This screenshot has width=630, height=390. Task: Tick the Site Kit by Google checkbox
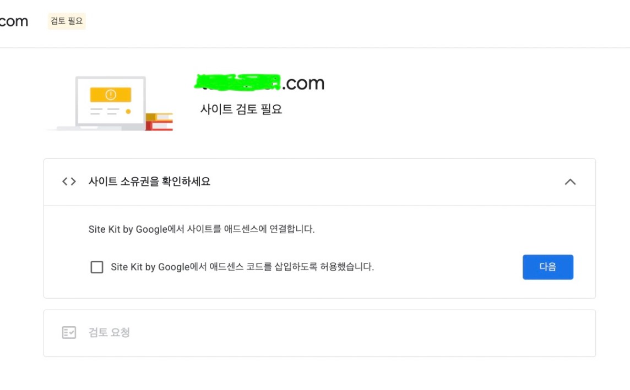97,267
